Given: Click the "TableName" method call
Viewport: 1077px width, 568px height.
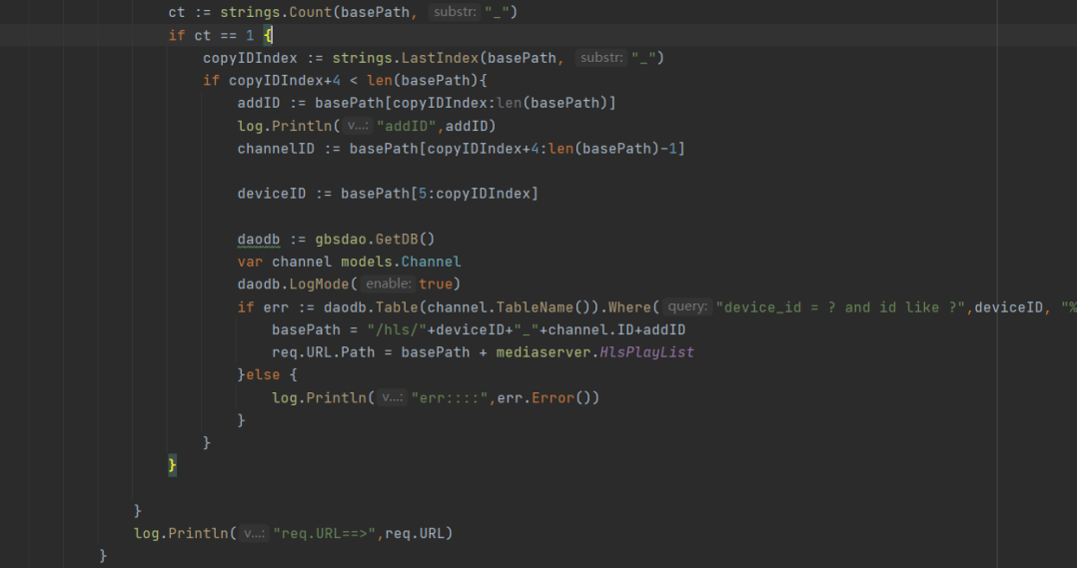Looking at the screenshot, I should tap(536, 306).
